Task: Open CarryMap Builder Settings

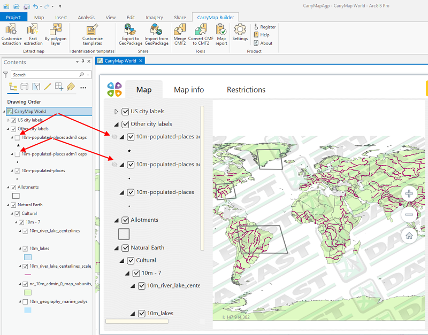Action: 240,33
